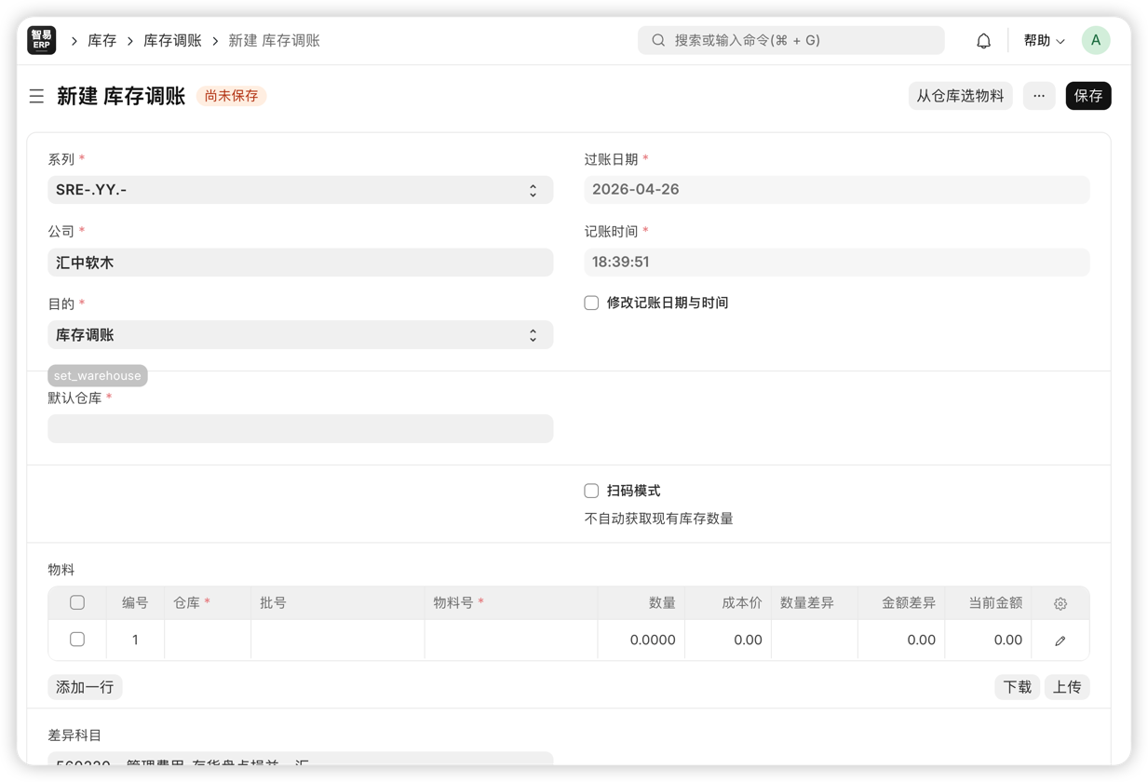Open table column settings gear
The image size is (1148, 782).
tap(1060, 603)
